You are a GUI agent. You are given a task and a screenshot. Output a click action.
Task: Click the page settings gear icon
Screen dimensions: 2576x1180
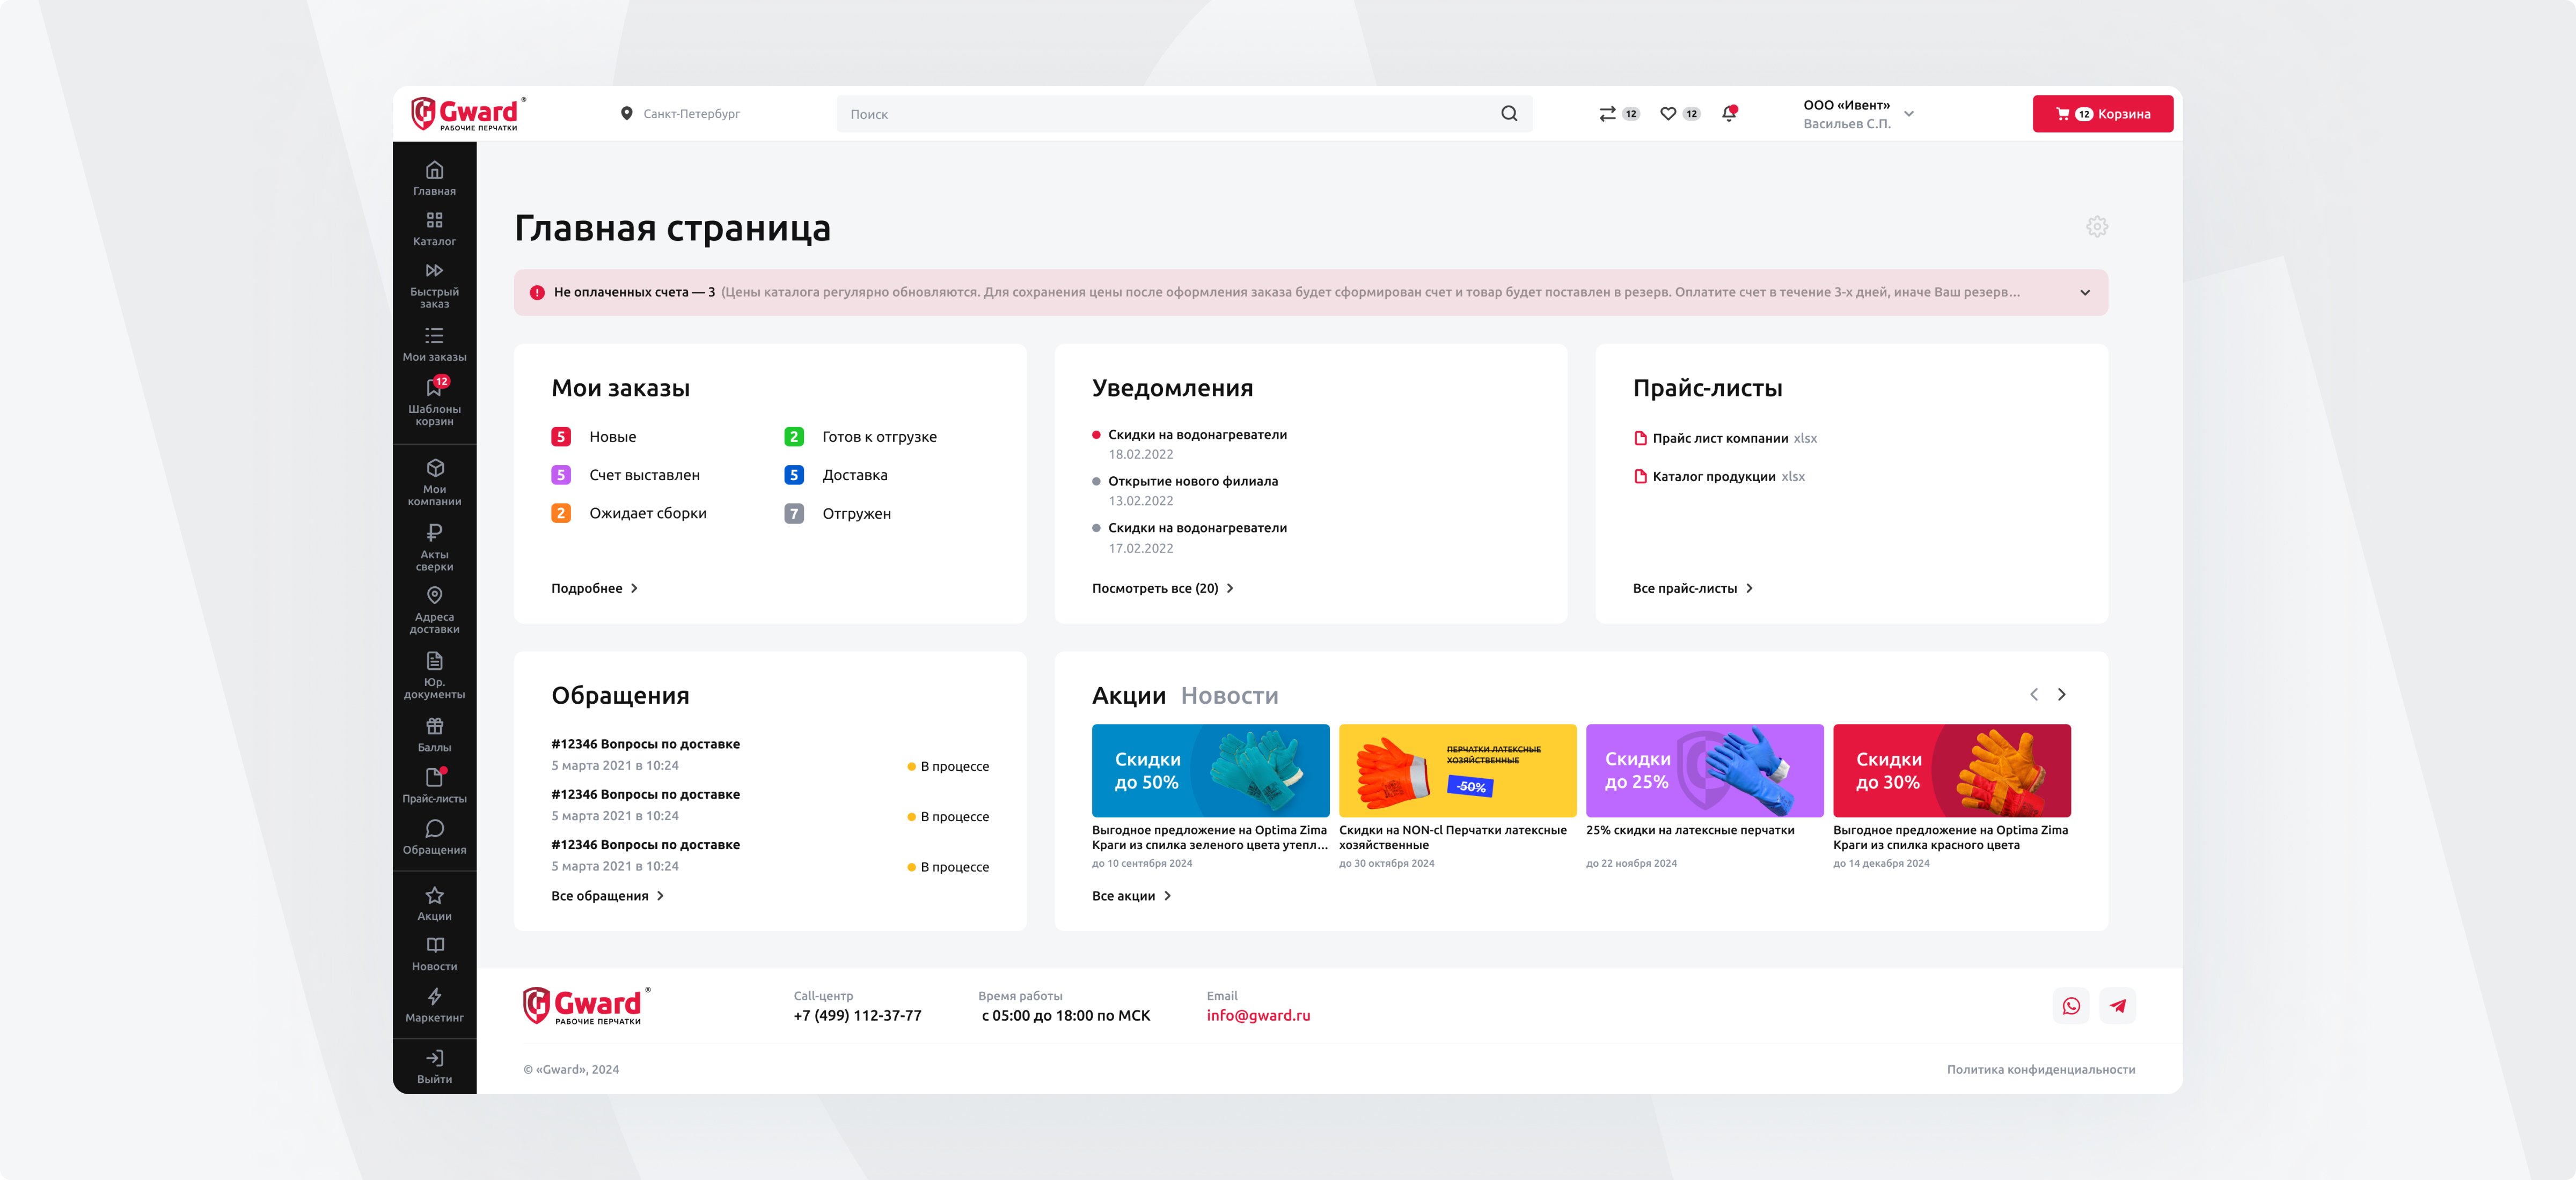(2097, 227)
